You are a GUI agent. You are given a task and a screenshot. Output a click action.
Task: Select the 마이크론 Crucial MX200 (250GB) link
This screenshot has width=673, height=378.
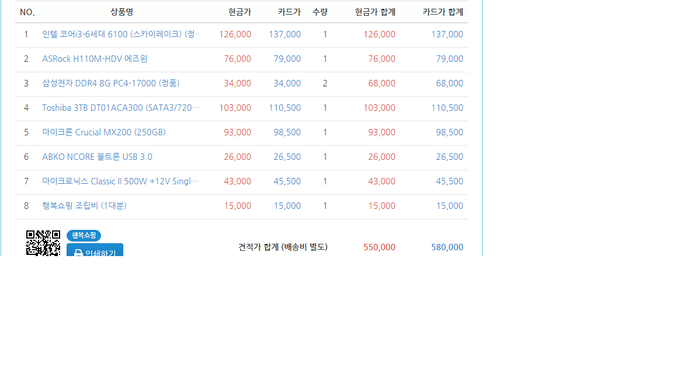[104, 132]
